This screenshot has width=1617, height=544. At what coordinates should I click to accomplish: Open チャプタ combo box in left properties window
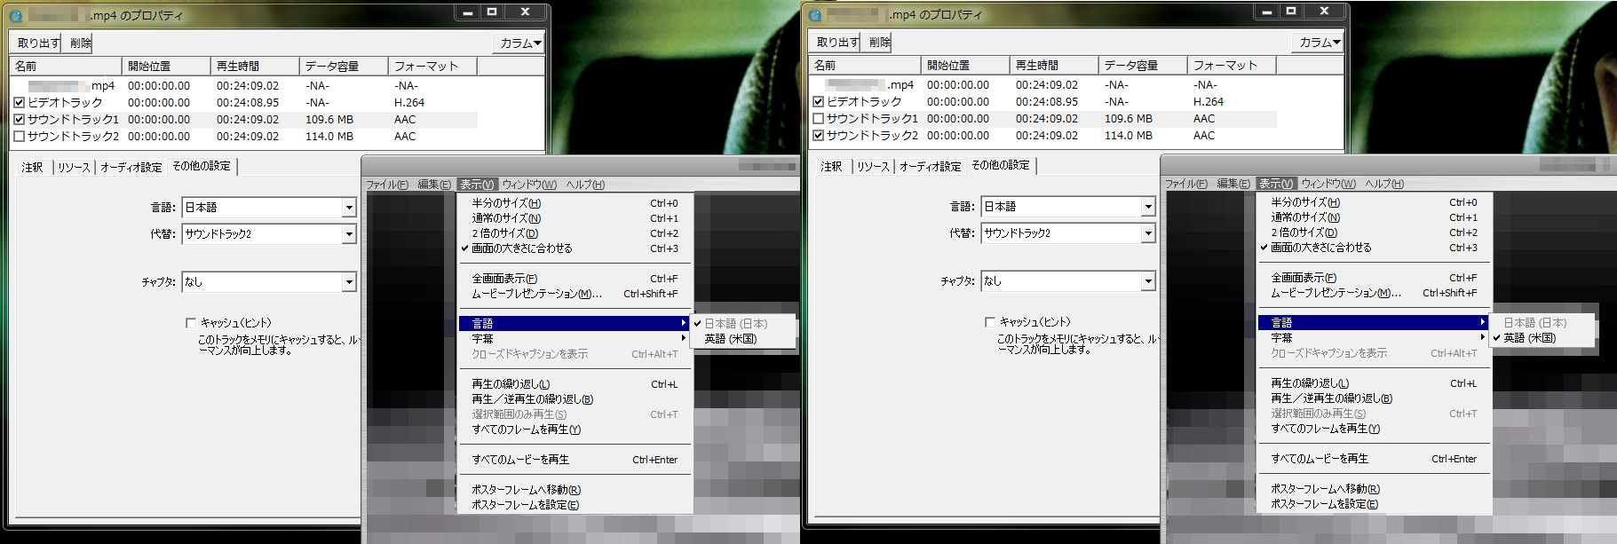tap(269, 282)
